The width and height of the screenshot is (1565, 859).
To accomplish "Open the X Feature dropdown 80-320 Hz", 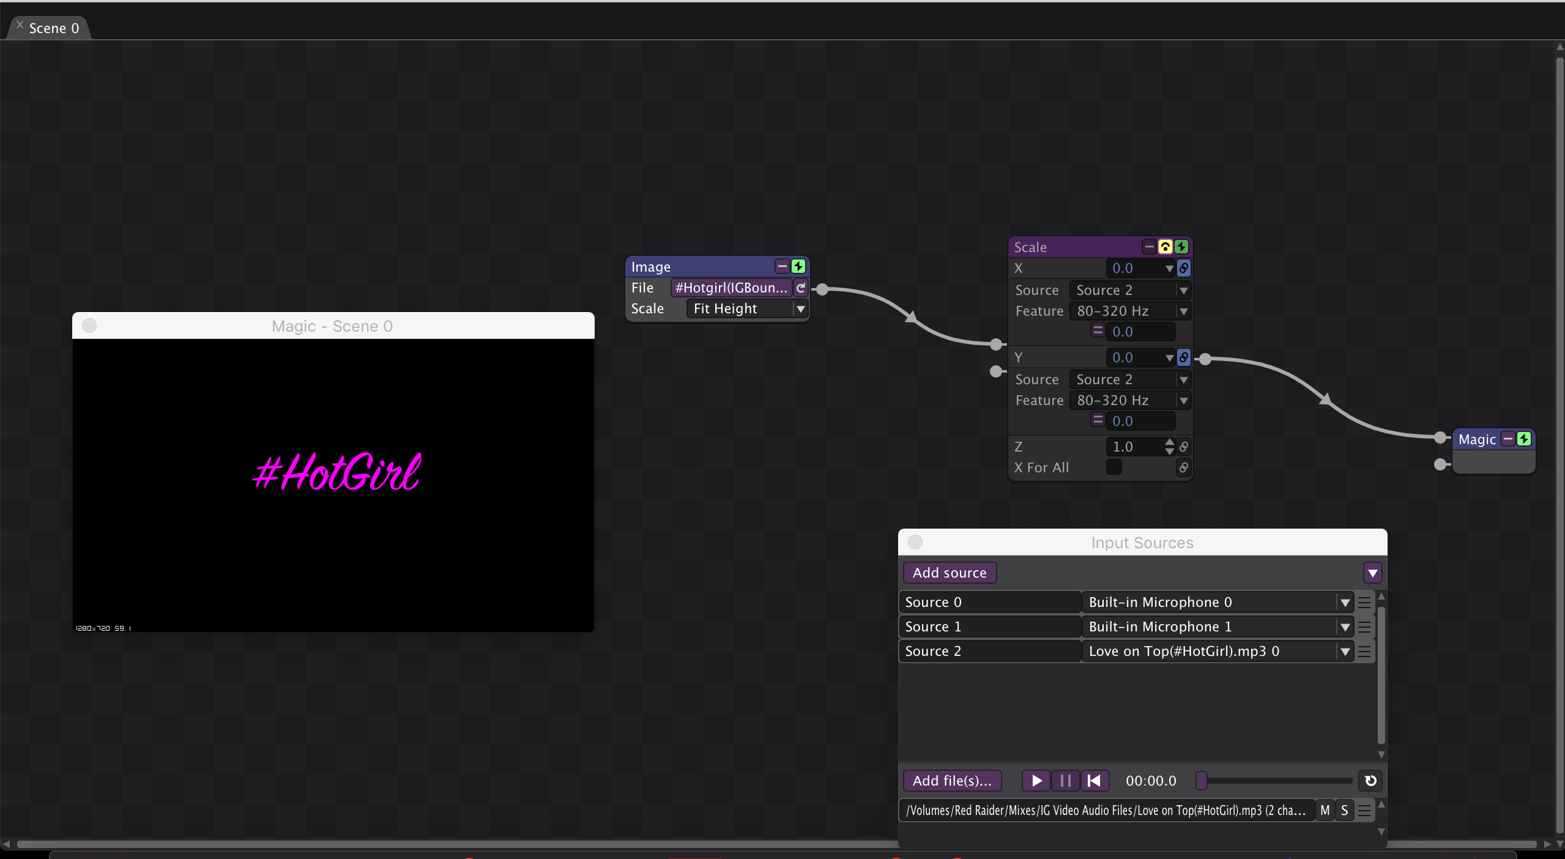I will pos(1129,311).
